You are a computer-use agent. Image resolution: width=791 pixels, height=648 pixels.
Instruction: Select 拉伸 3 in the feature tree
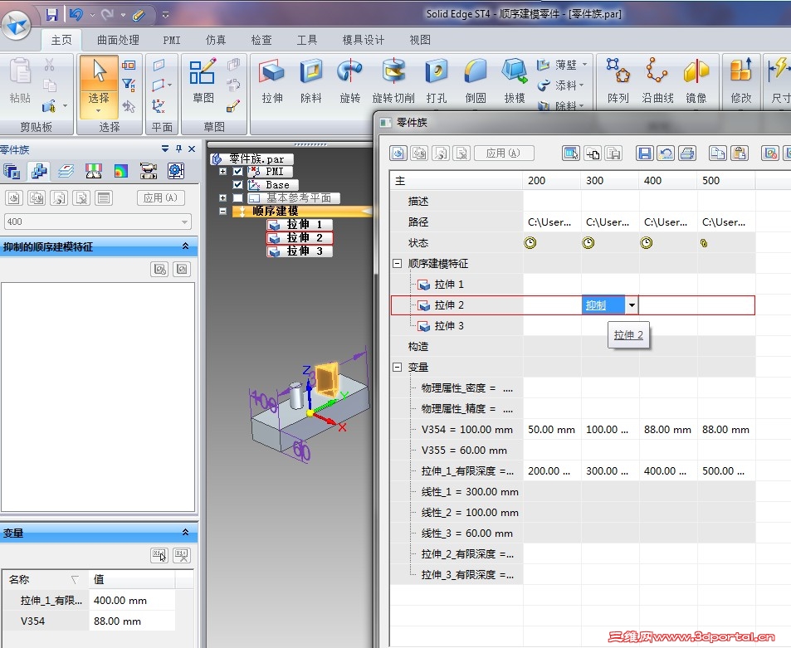299,251
